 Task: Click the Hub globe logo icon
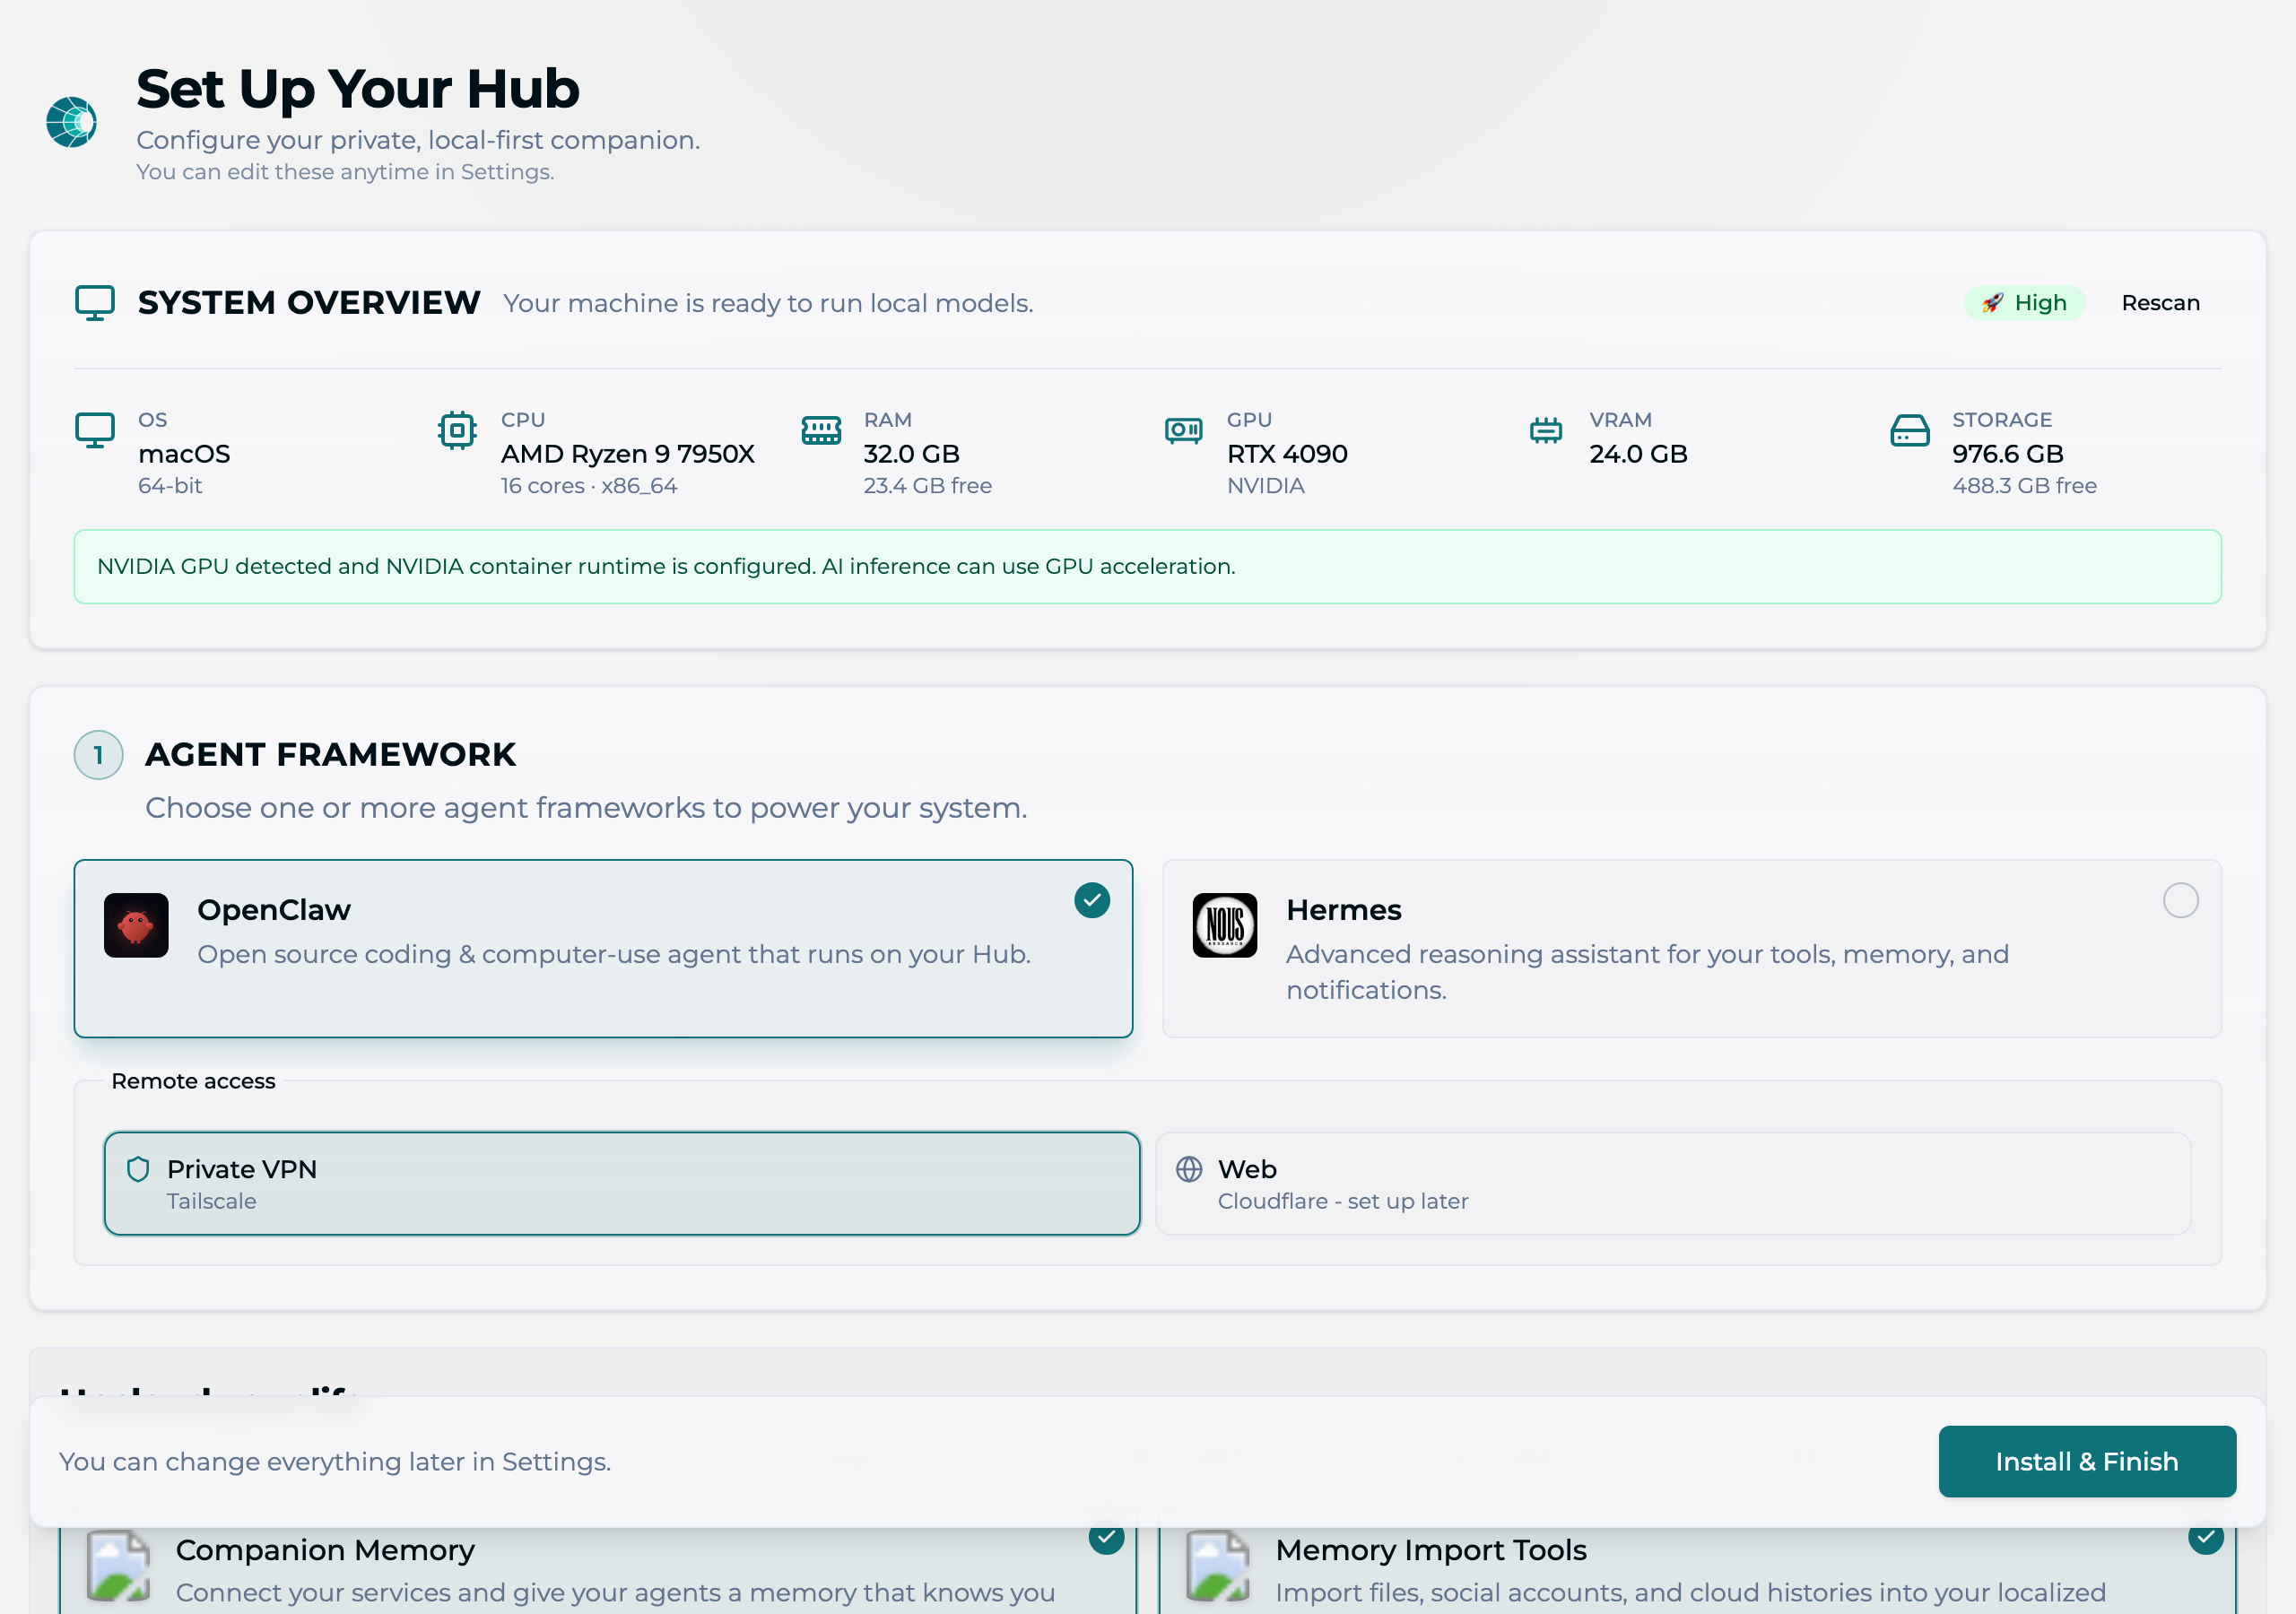[71, 122]
